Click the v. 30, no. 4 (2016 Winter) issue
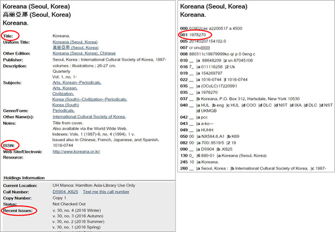This screenshot has height=232, width=335. (77, 210)
